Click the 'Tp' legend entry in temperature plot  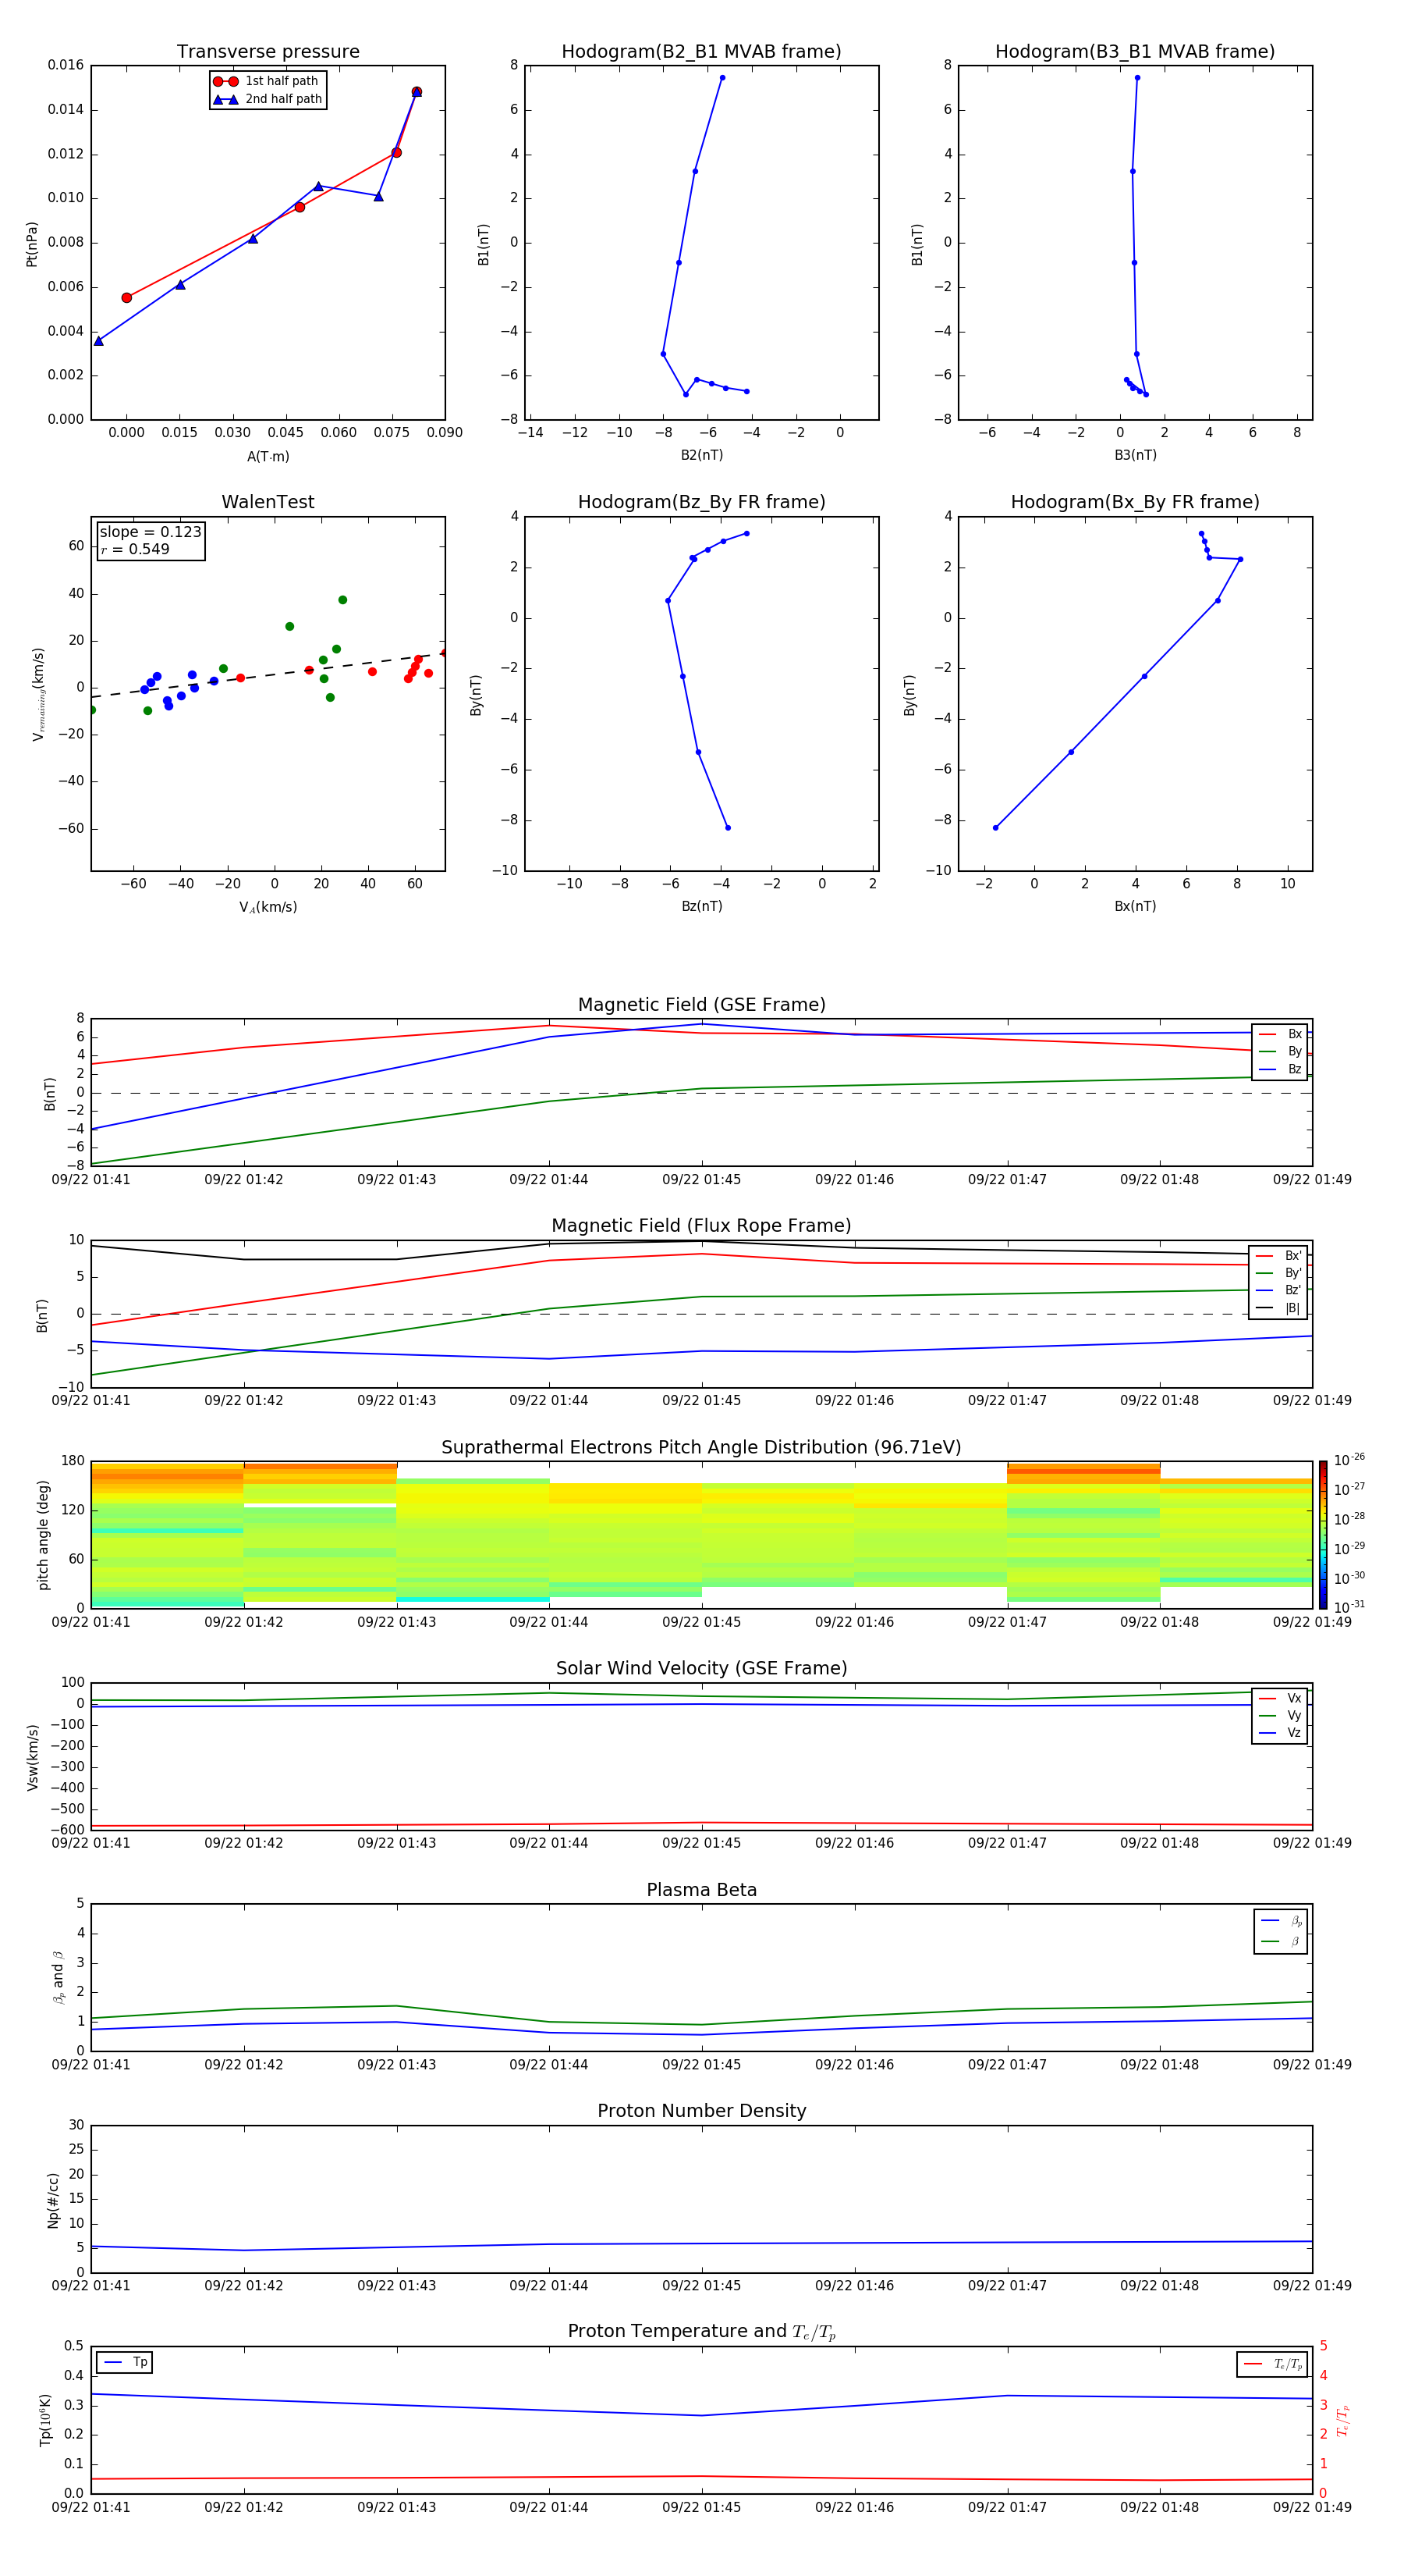(125, 2363)
